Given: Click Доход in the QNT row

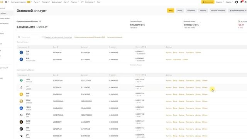Looking at the screenshot, I should tap(198, 136).
